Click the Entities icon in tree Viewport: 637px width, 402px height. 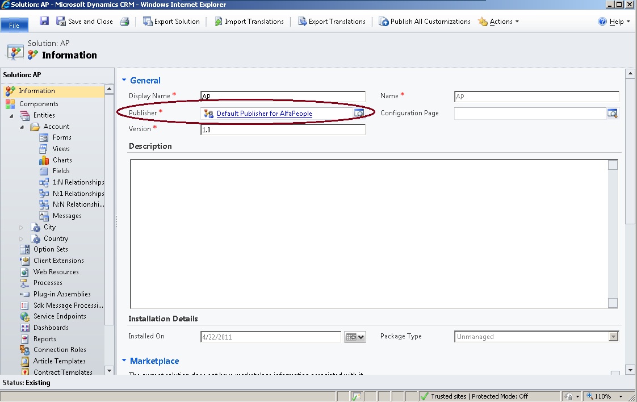click(25, 115)
